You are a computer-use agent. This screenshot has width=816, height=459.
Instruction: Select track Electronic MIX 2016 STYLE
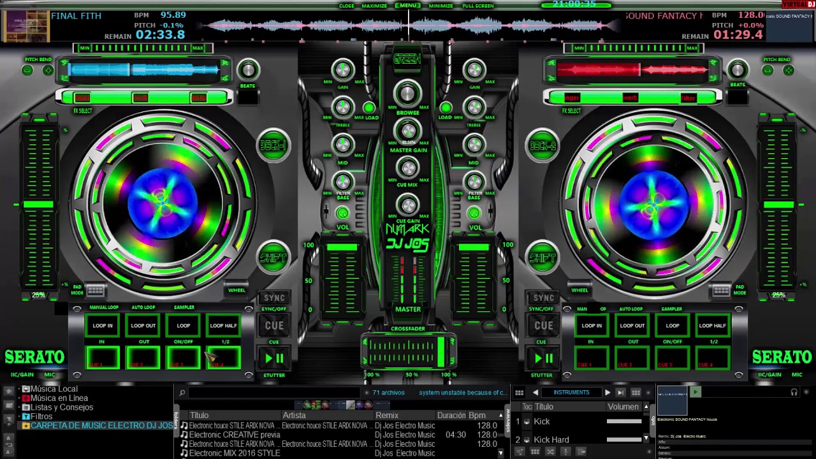[235, 453]
